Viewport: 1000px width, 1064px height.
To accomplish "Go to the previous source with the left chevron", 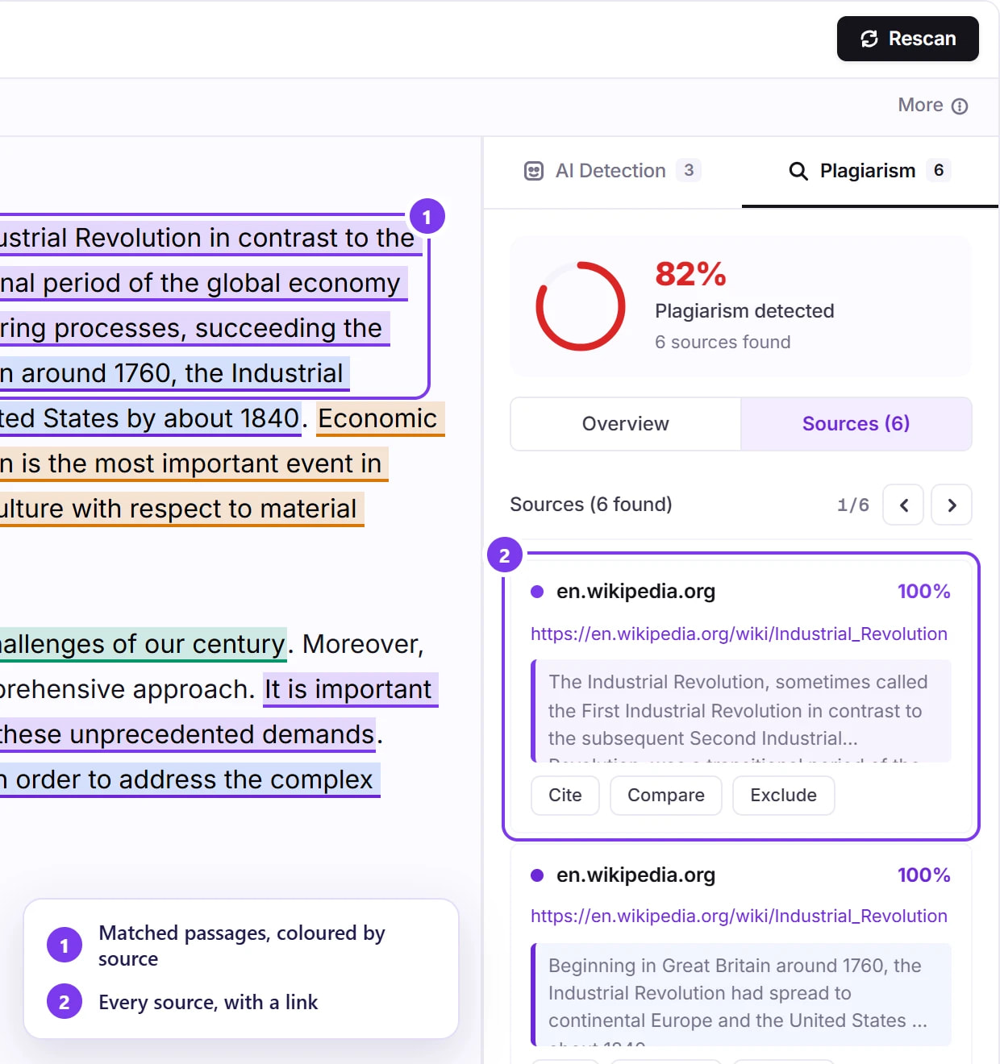I will 903,505.
